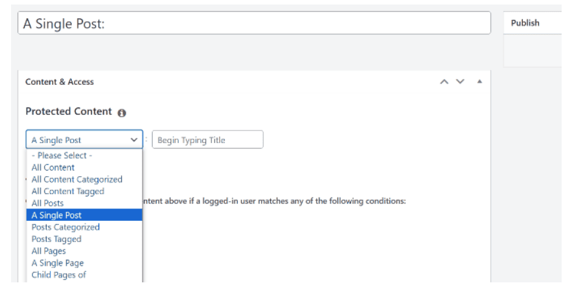The height and width of the screenshot is (294, 572).
Task: Click the post title input field
Action: 254,23
